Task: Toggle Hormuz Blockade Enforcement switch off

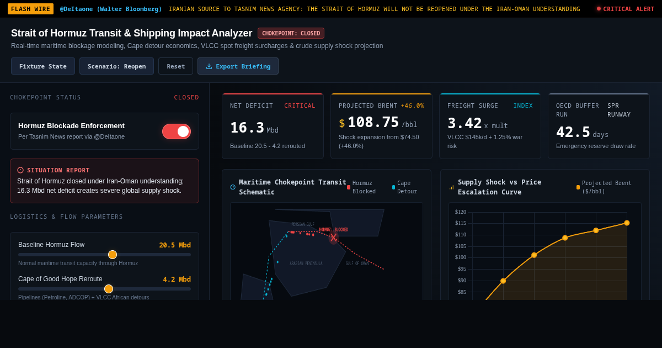Action: click(x=177, y=131)
